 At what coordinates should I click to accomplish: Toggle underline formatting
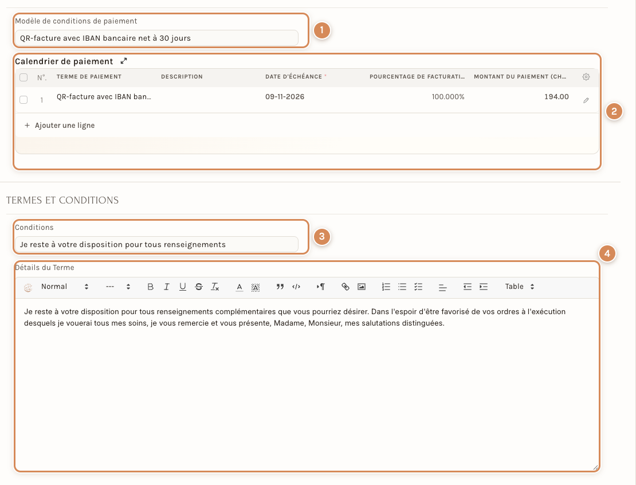[183, 287]
